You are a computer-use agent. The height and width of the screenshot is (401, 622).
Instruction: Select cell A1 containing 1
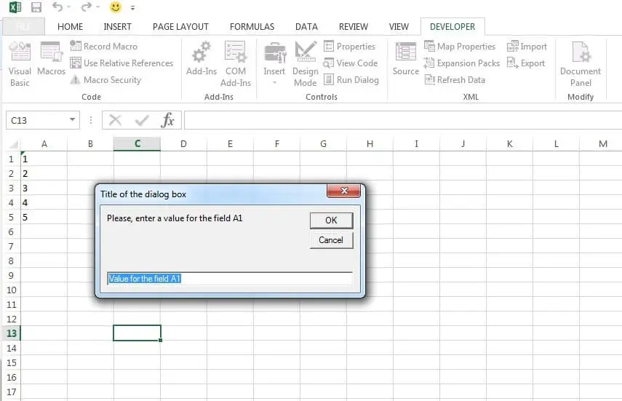click(44, 159)
